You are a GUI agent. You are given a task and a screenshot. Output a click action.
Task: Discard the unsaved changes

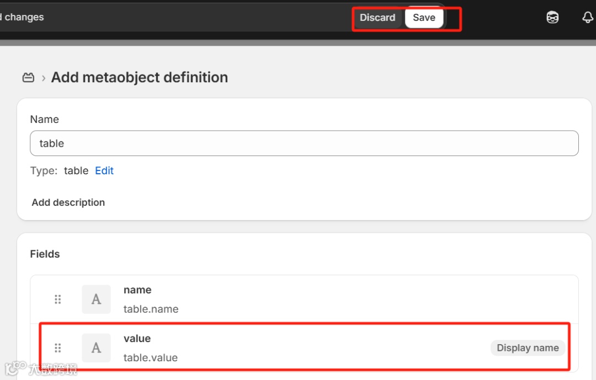pos(377,18)
